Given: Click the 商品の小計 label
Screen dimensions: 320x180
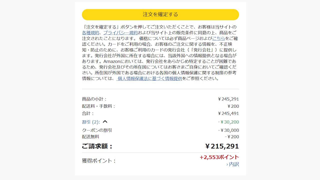Looking at the screenshot, I should [94, 99].
